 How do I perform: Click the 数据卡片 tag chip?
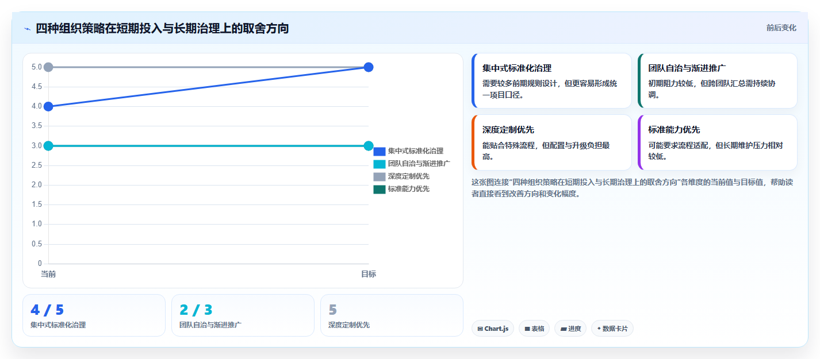point(612,329)
